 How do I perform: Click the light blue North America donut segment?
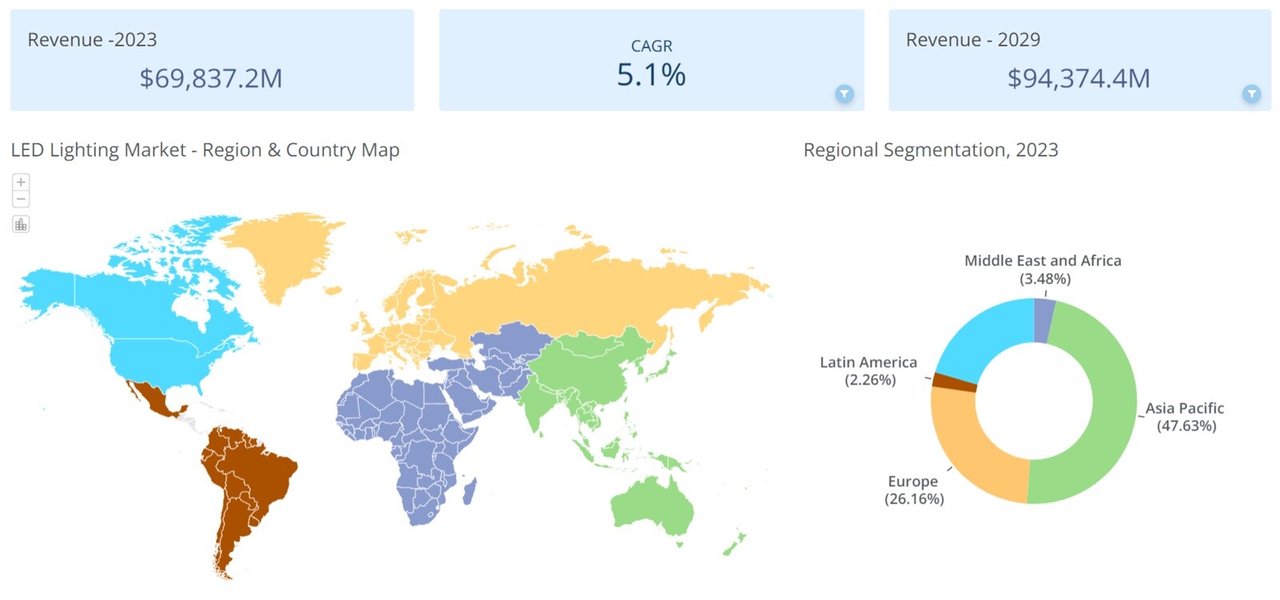pos(986,336)
